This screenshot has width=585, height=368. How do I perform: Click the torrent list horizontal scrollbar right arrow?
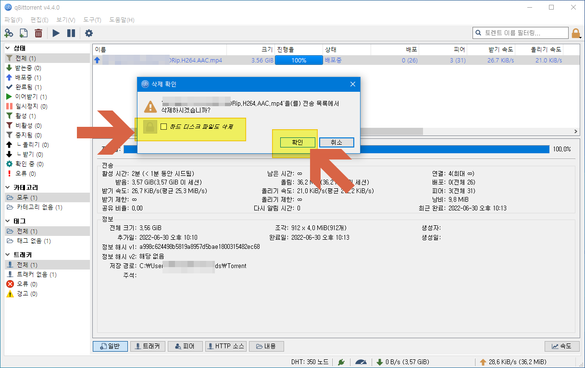coord(576,131)
